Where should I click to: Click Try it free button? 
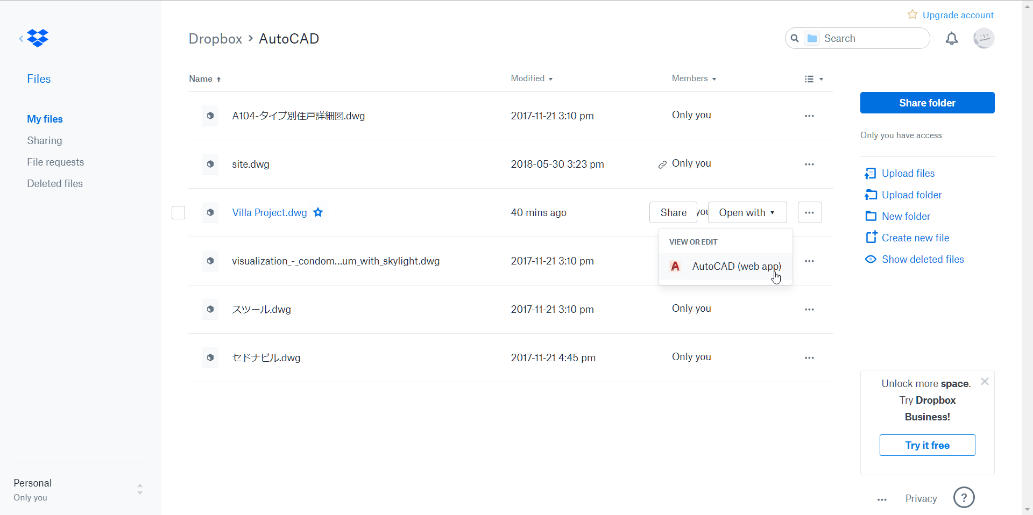click(927, 445)
